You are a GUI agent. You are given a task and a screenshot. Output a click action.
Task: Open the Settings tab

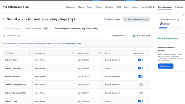pos(179,7)
